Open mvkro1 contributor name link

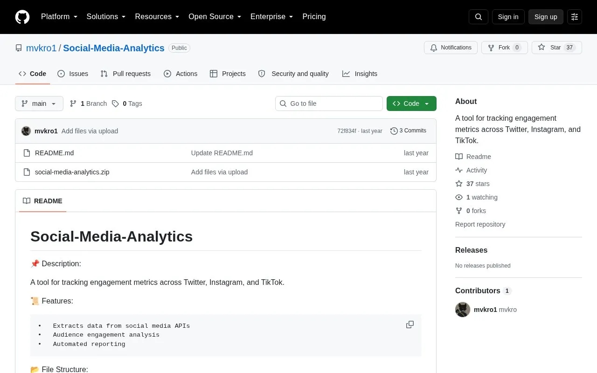486,310
